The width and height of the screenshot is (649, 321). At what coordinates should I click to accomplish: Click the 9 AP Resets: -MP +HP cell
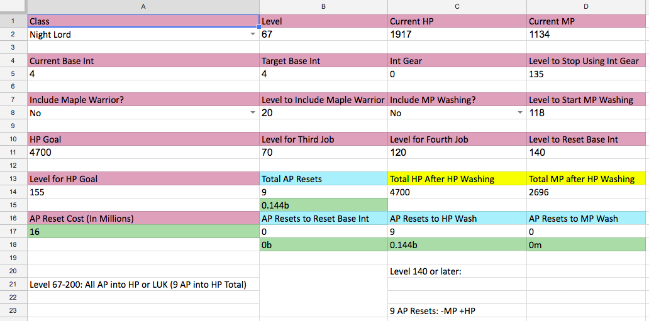pos(457,310)
